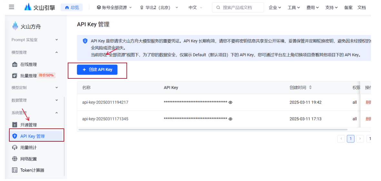Open the 企业 menu
Image resolution: width=381 pixels, height=181 pixels.
coord(275,7)
